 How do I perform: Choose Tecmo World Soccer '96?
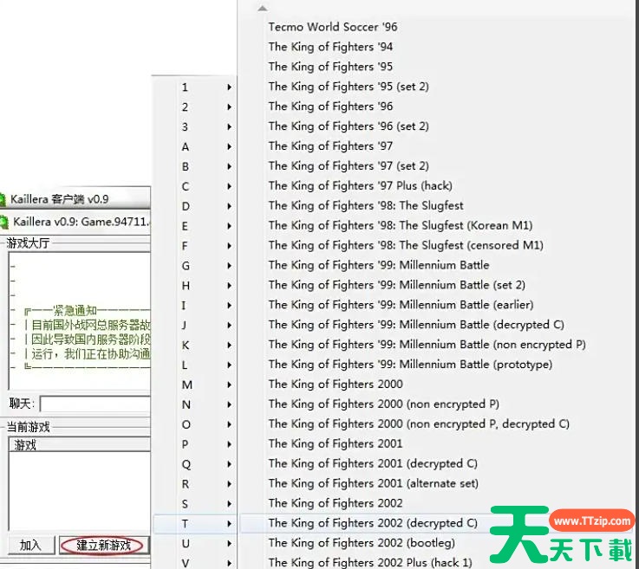(333, 27)
